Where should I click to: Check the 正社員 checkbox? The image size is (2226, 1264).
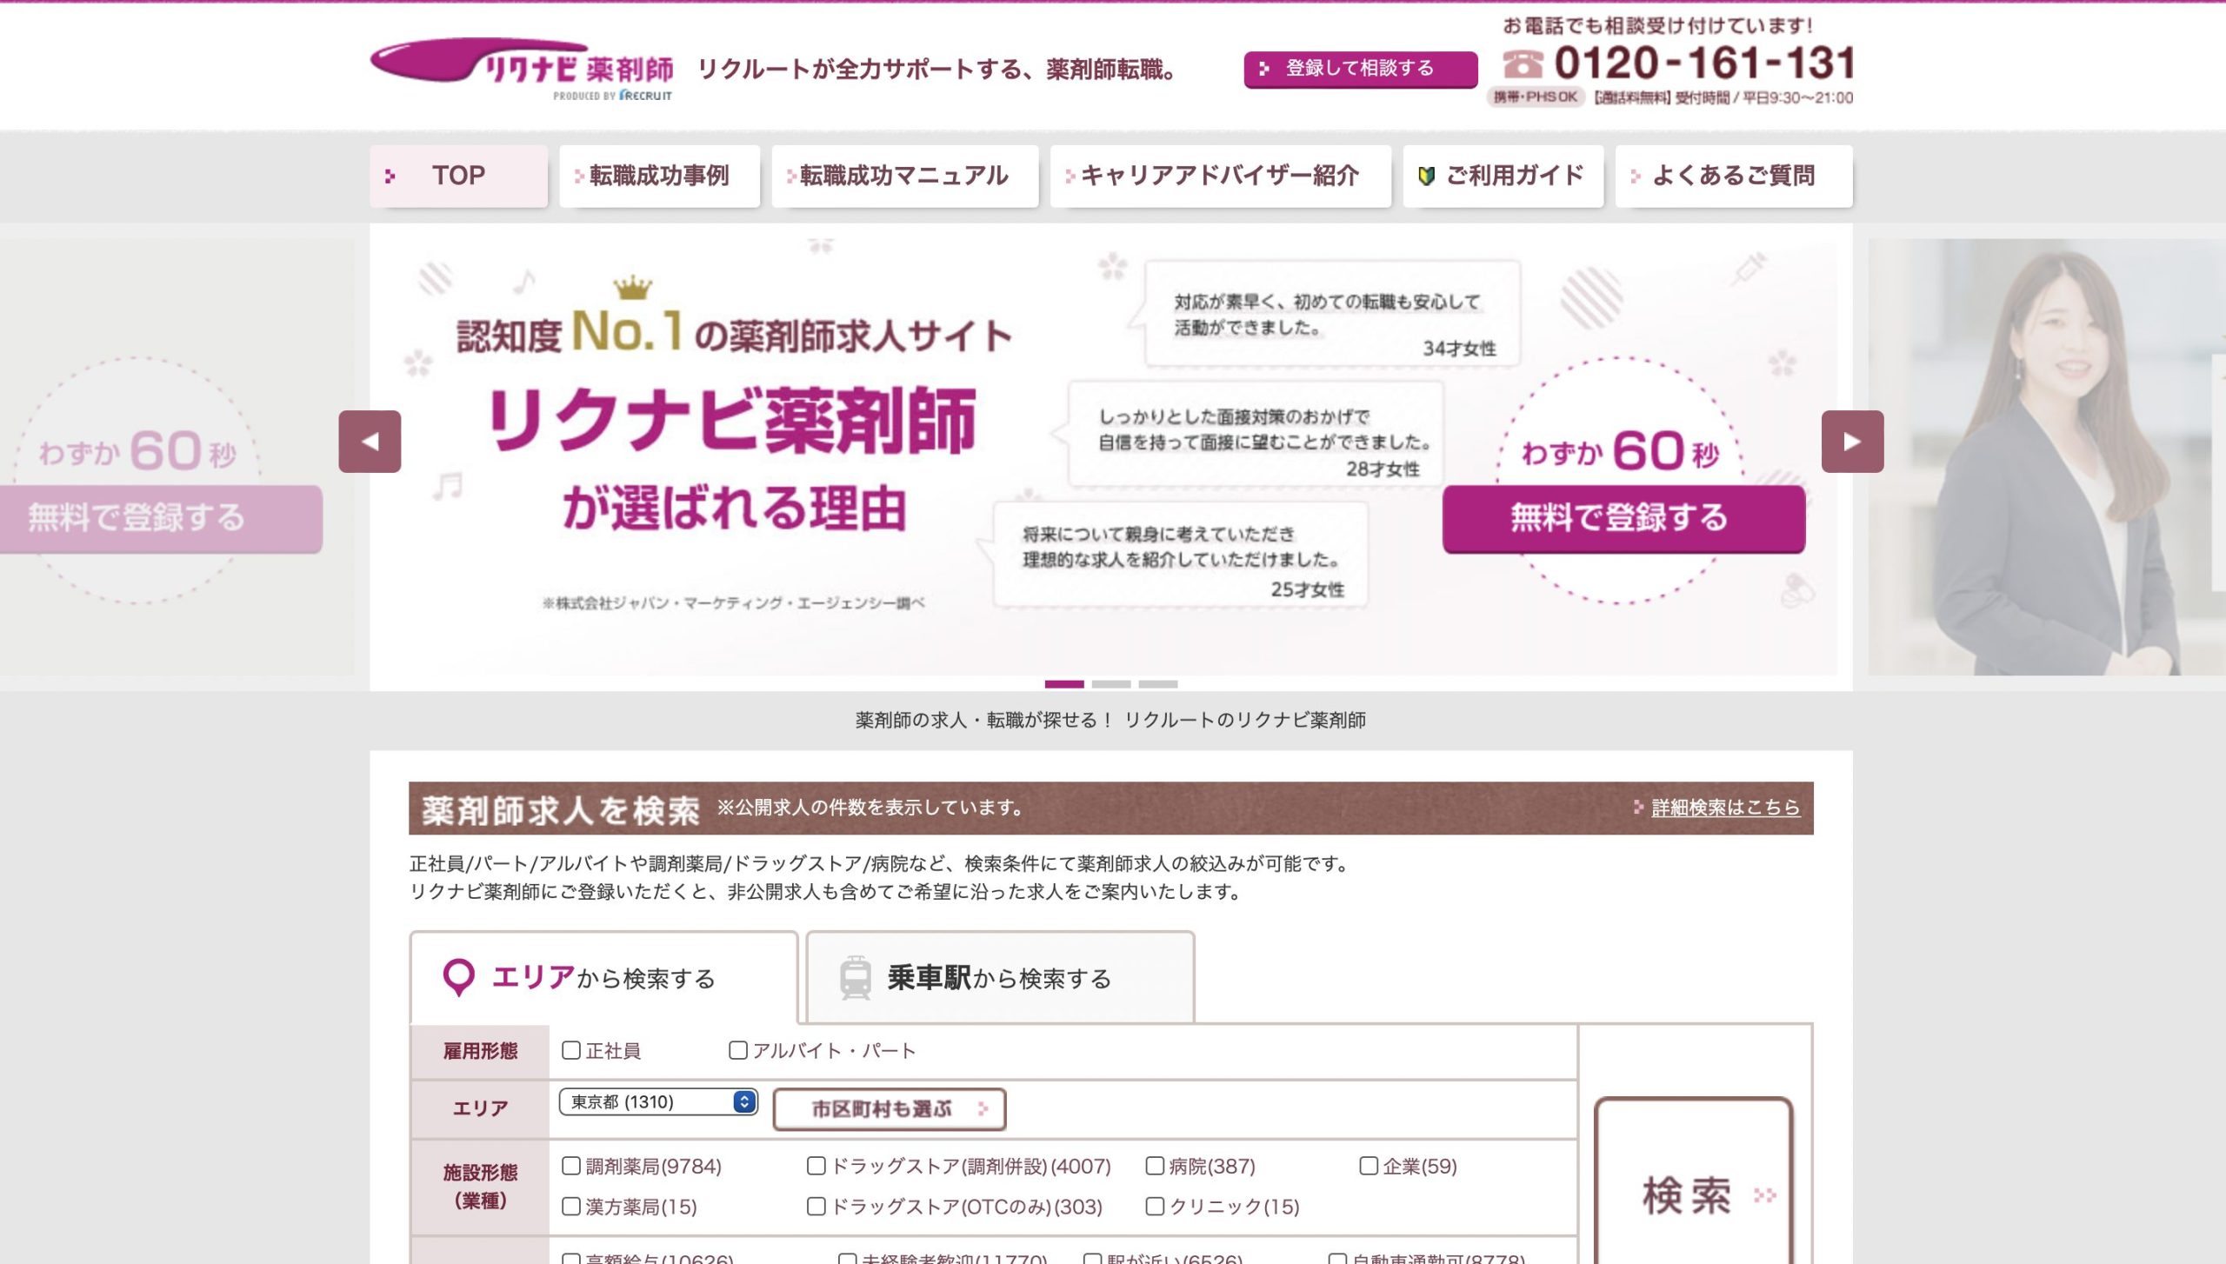pyautogui.click(x=570, y=1050)
